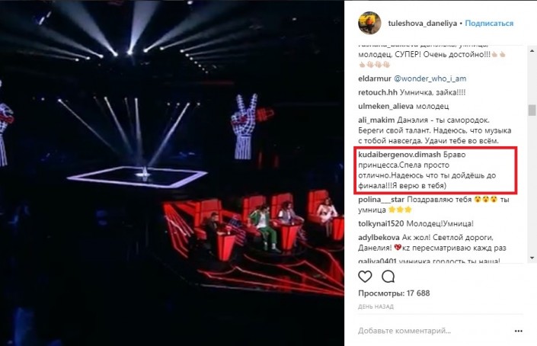The height and width of the screenshot is (346, 537).
Task: Open eldarmur commenter profile
Action: click(x=375, y=78)
